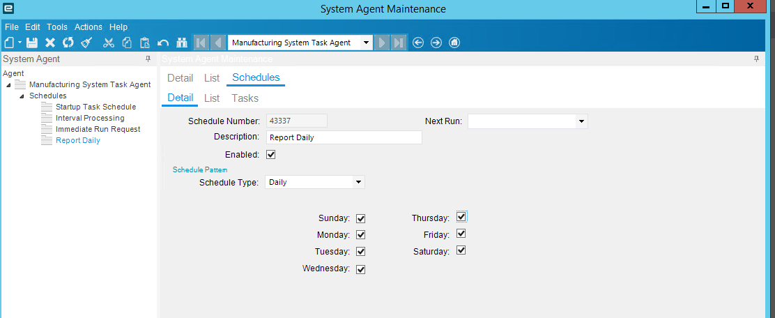Select Interval Processing in the tree
Image resolution: width=775 pixels, height=318 pixels.
click(90, 118)
